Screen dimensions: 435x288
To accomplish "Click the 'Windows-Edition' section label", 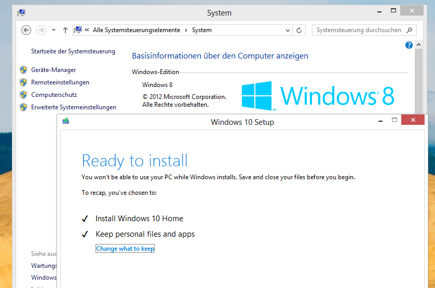I will (155, 72).
